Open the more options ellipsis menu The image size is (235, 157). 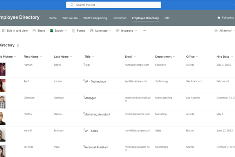pyautogui.click(x=144, y=31)
